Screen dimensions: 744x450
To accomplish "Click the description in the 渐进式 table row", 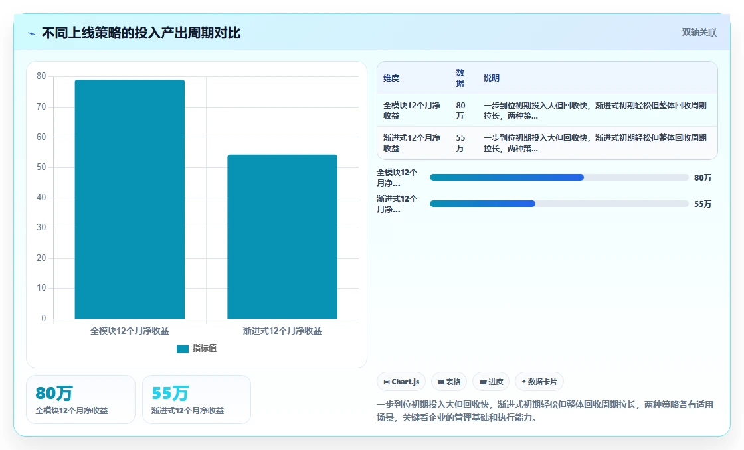I will [595, 143].
